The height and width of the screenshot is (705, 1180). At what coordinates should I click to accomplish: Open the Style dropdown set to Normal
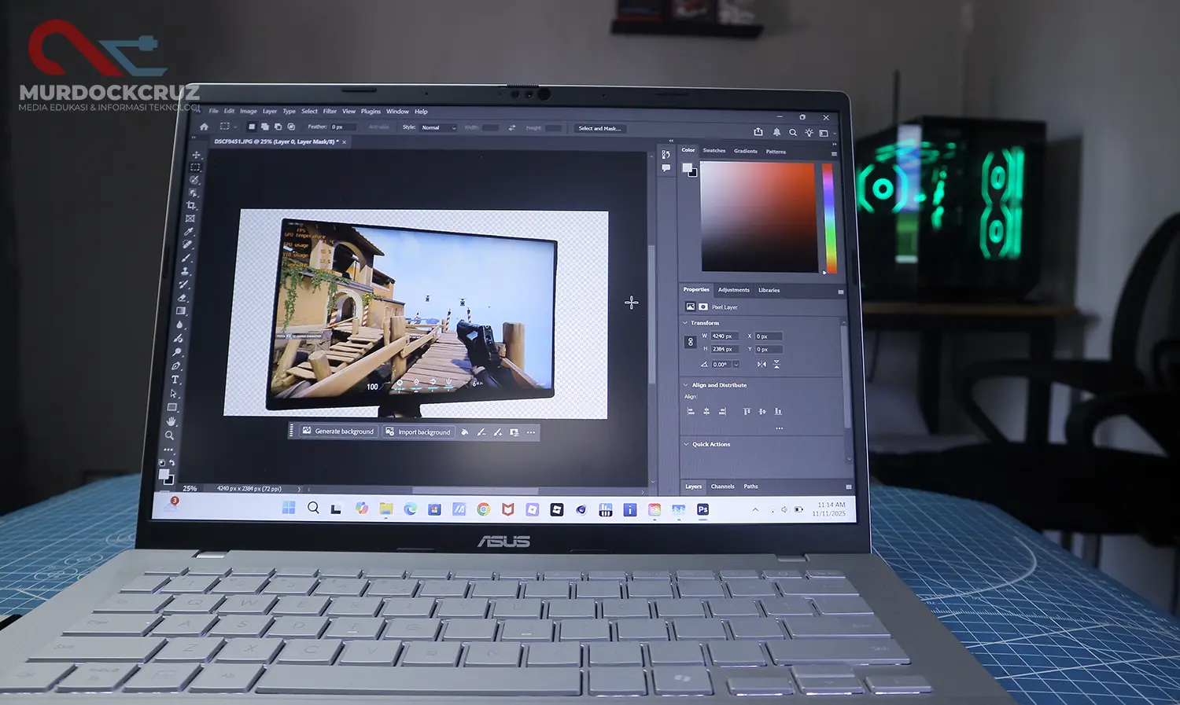438,128
